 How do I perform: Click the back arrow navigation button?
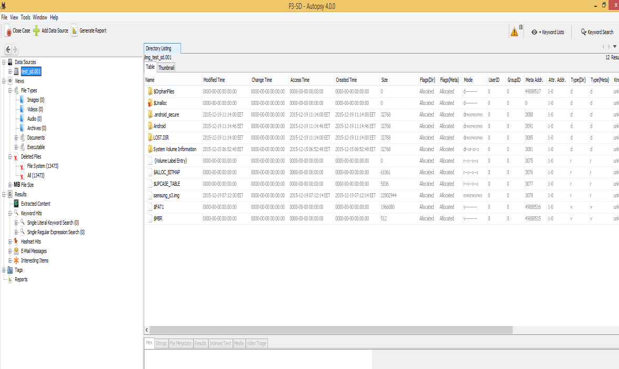point(8,49)
